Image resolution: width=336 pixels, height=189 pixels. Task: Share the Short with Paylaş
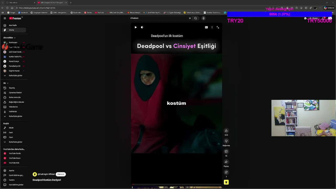click(x=226, y=162)
